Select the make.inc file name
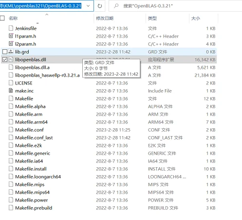The height and width of the screenshot is (220, 242). (24, 91)
